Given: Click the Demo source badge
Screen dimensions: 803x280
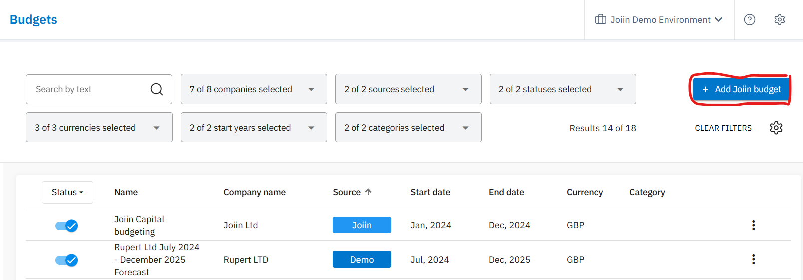Looking at the screenshot, I should click(x=362, y=259).
